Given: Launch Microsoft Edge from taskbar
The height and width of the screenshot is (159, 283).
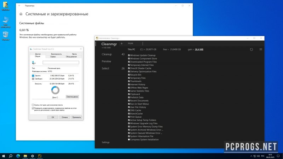Looking at the screenshot, I should [x=18, y=156].
